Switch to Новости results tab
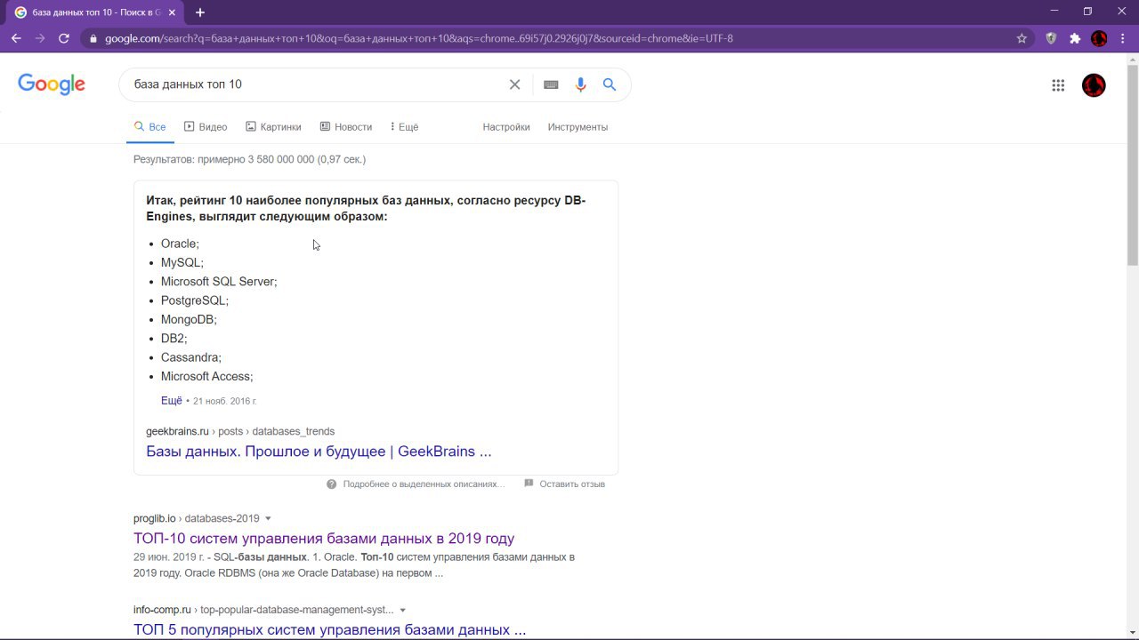Image resolution: width=1139 pixels, height=640 pixels. (x=346, y=127)
